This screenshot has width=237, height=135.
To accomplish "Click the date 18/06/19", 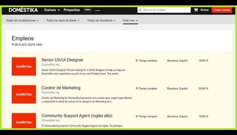I will point(203,60).
